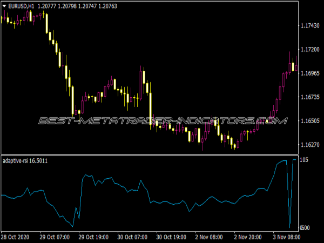Click the chart menu triangle beside EURUSD,H1

pos(4,6)
